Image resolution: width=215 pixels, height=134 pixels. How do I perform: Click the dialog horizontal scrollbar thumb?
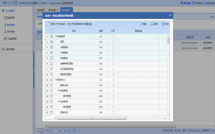pos(92,118)
